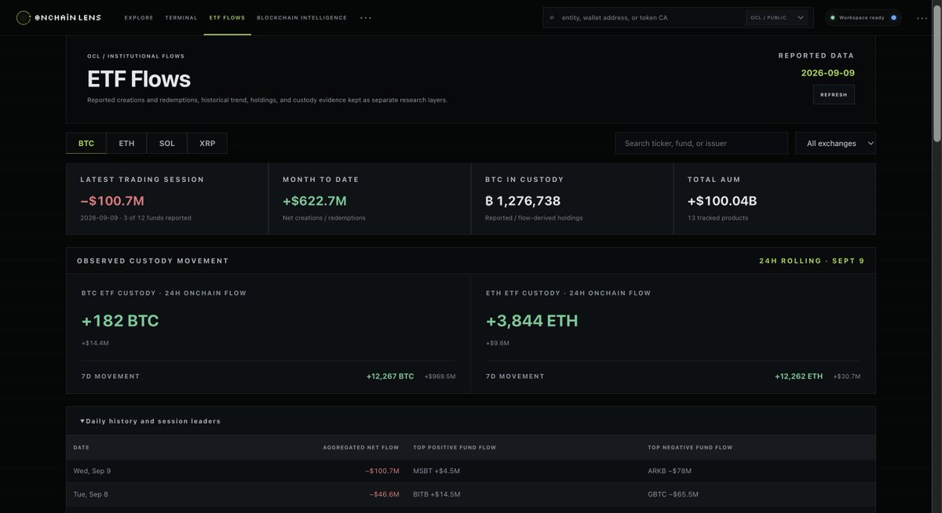Focus the entity or wallet address search
942x513 pixels.
coord(652,17)
